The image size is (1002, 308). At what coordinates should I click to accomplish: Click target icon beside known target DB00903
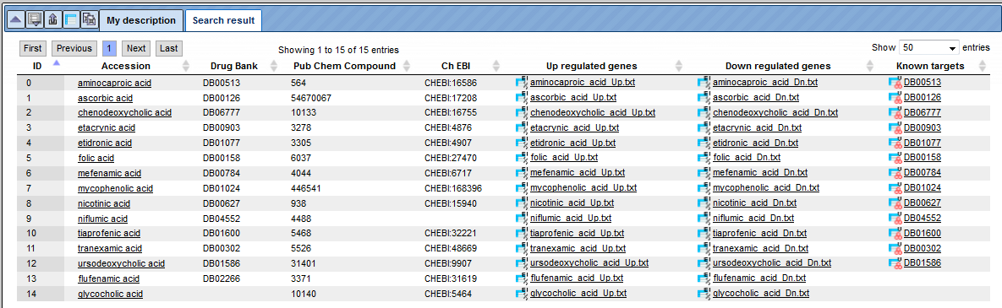[x=895, y=127]
